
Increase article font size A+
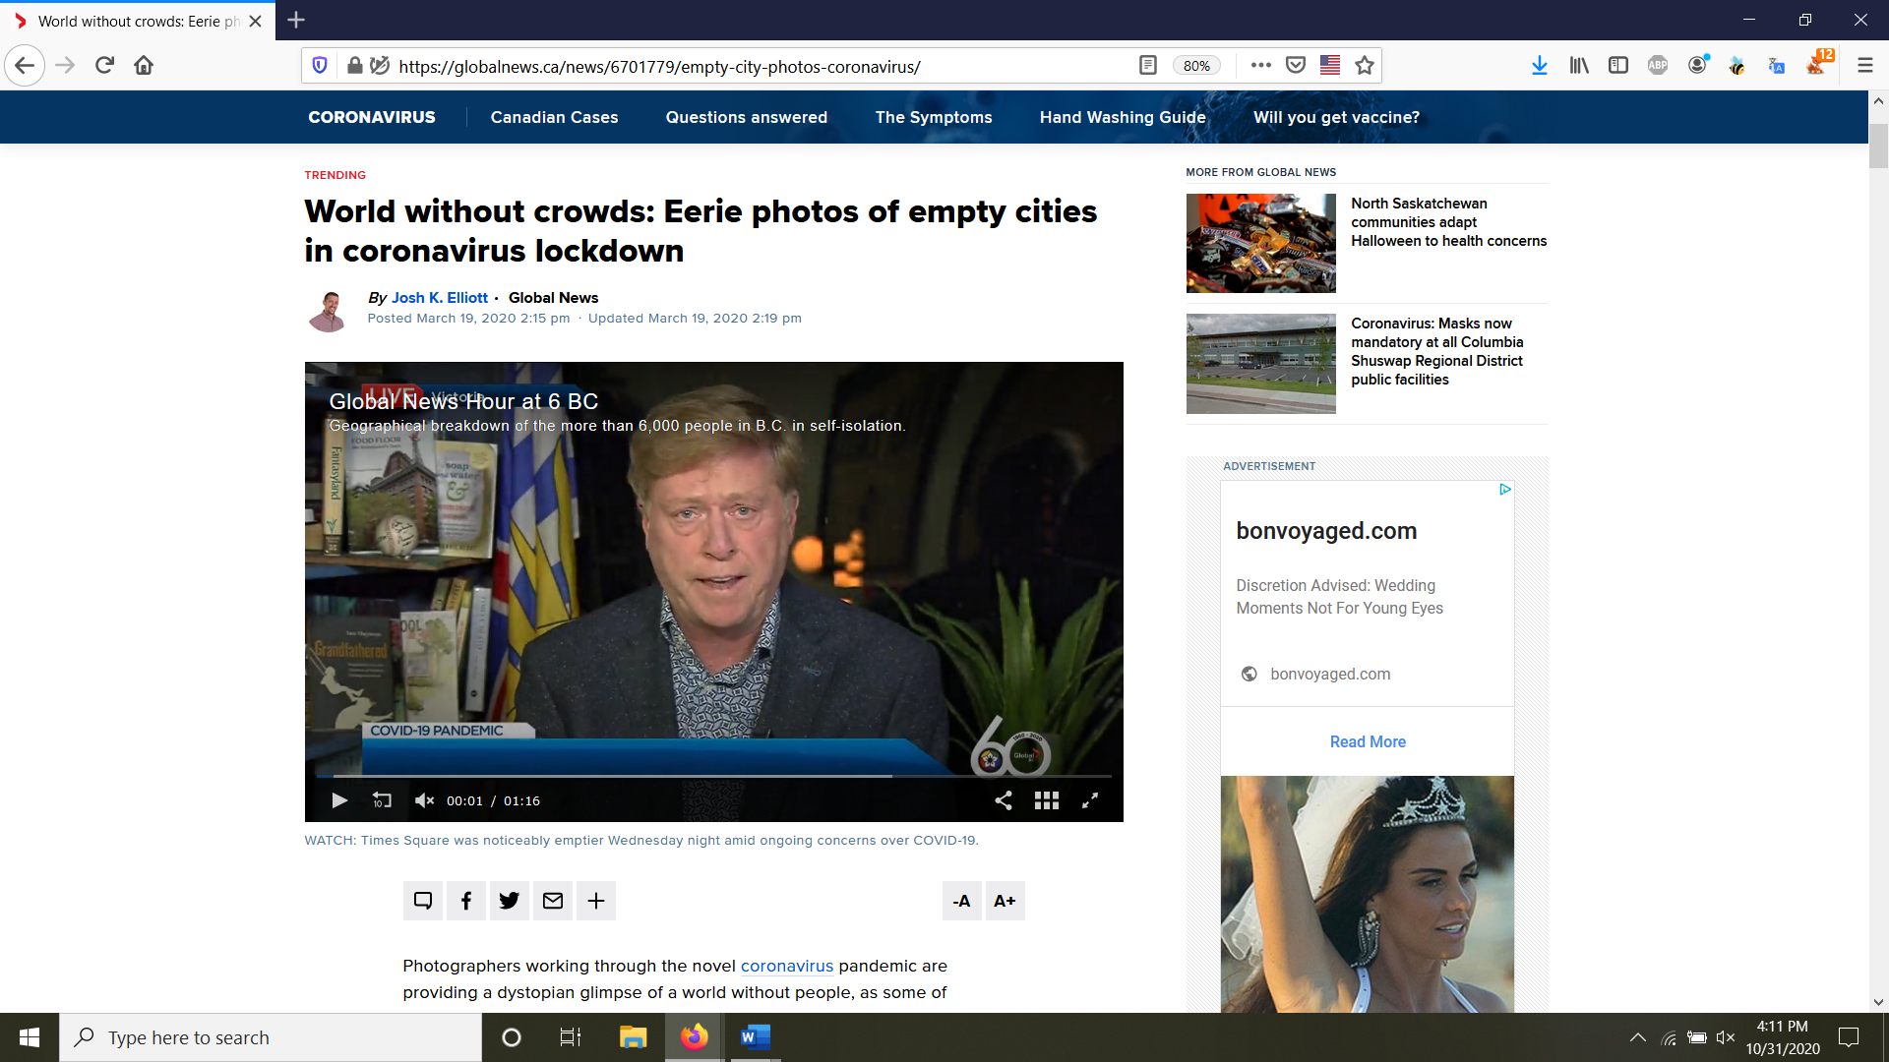pyautogui.click(x=1005, y=901)
